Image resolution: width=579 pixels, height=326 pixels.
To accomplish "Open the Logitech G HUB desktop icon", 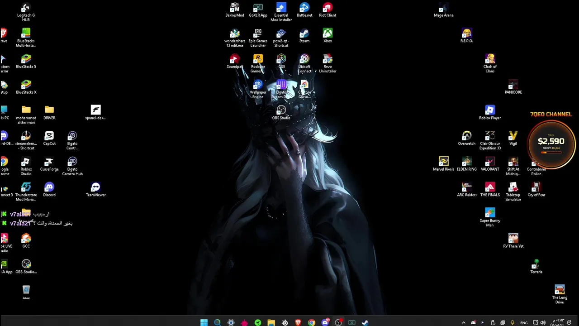I will (x=26, y=12).
